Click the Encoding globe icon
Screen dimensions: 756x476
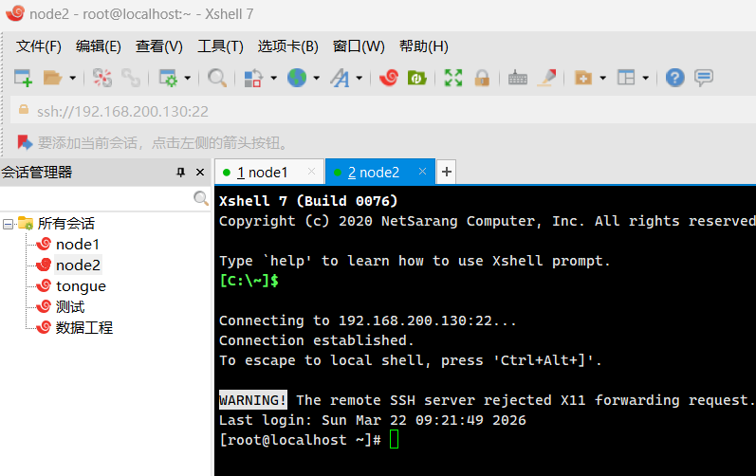[x=297, y=78]
